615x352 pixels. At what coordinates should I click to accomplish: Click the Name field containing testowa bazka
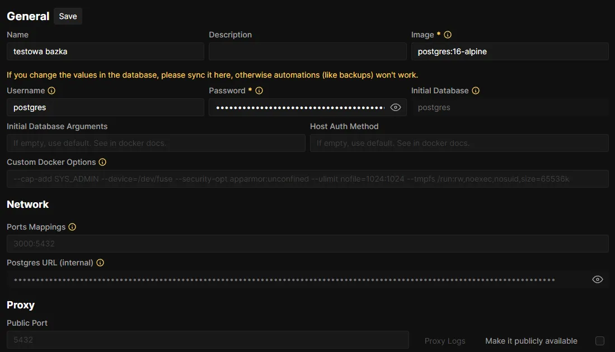click(105, 51)
